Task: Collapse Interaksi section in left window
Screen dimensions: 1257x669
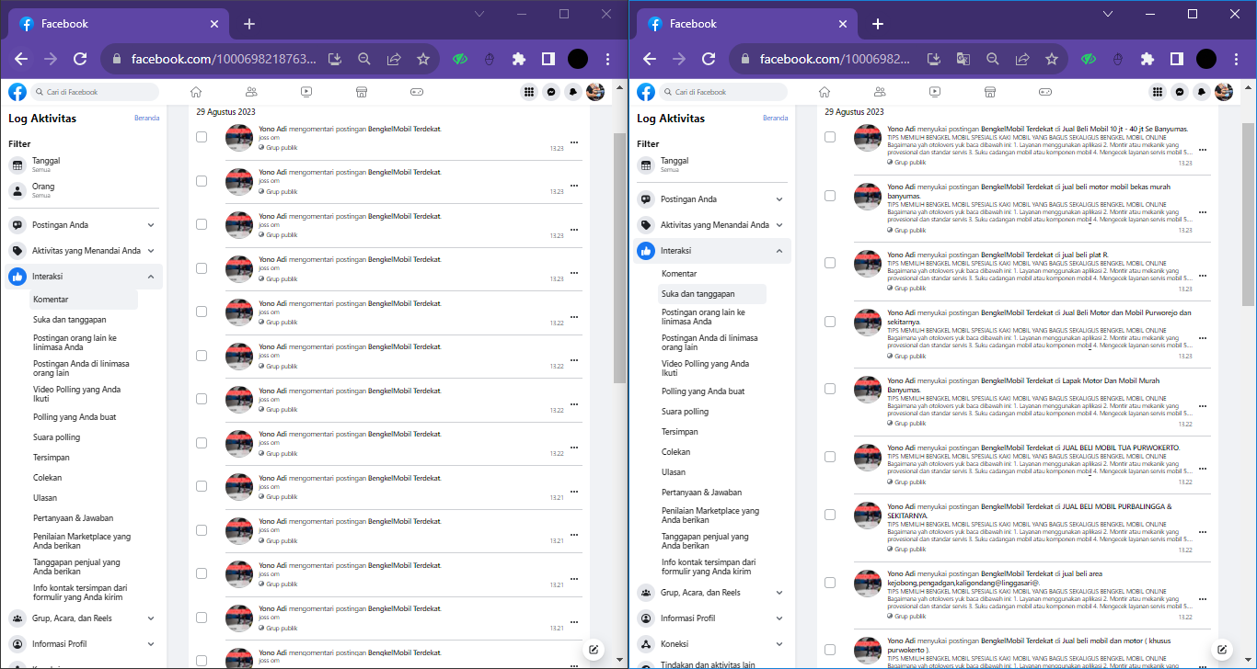Action: [84, 277]
